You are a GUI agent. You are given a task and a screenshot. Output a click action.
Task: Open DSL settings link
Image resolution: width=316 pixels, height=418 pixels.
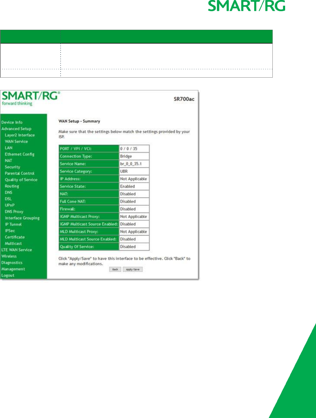pyautogui.click(x=8, y=199)
